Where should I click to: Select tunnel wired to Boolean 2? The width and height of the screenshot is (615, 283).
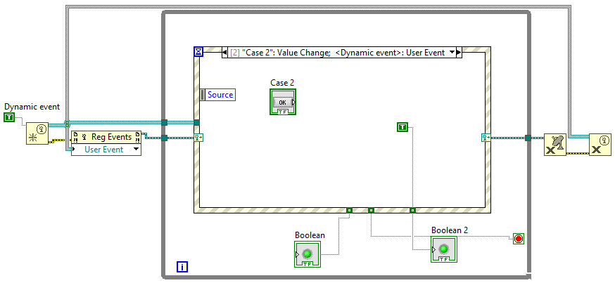pos(412,210)
